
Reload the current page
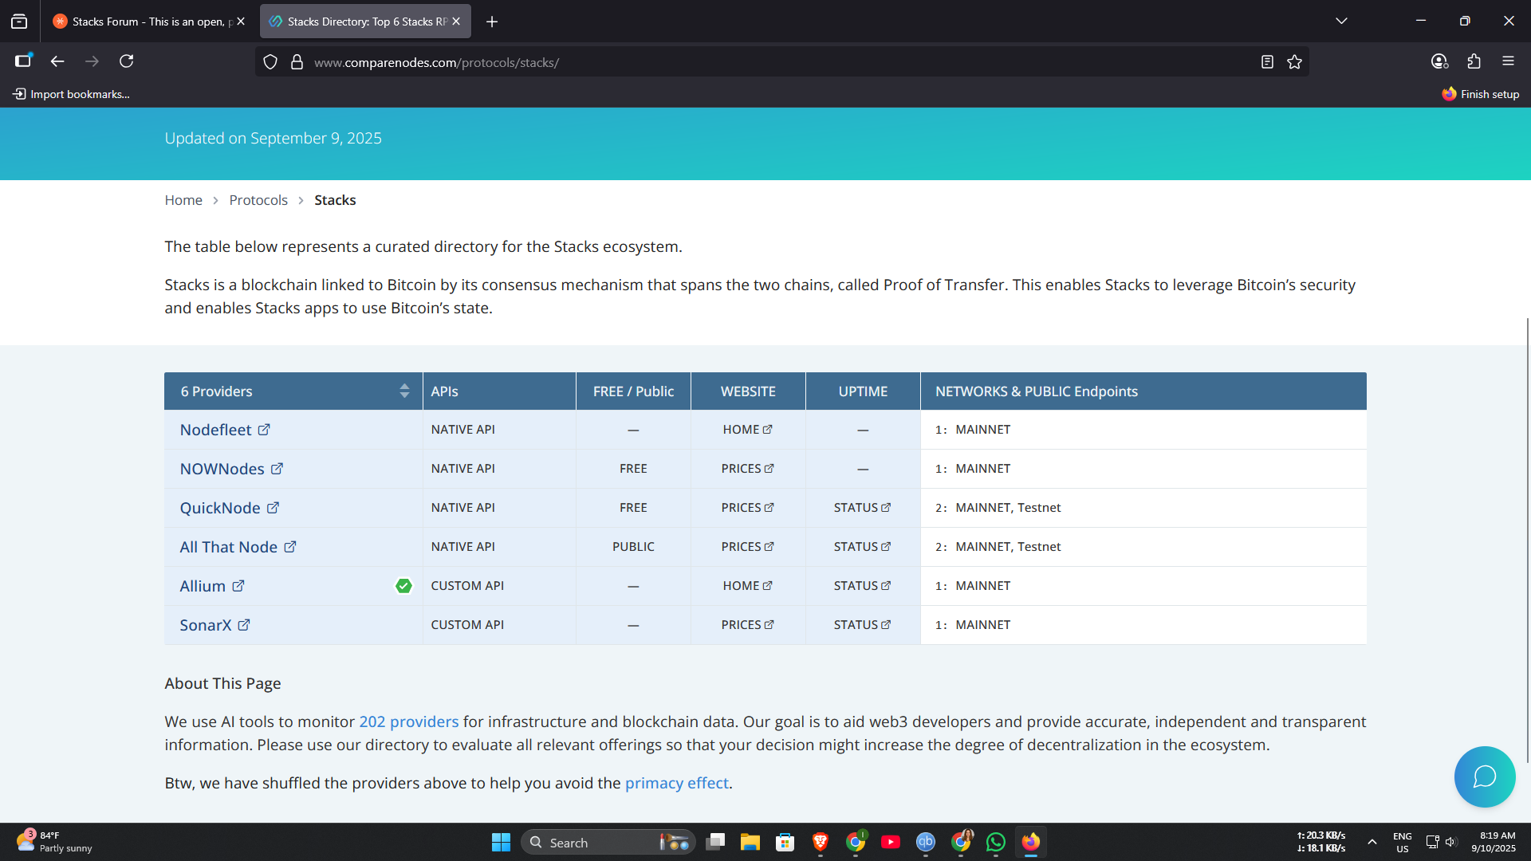127,61
